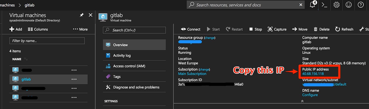Open the Columns chooser

(x=38, y=29)
